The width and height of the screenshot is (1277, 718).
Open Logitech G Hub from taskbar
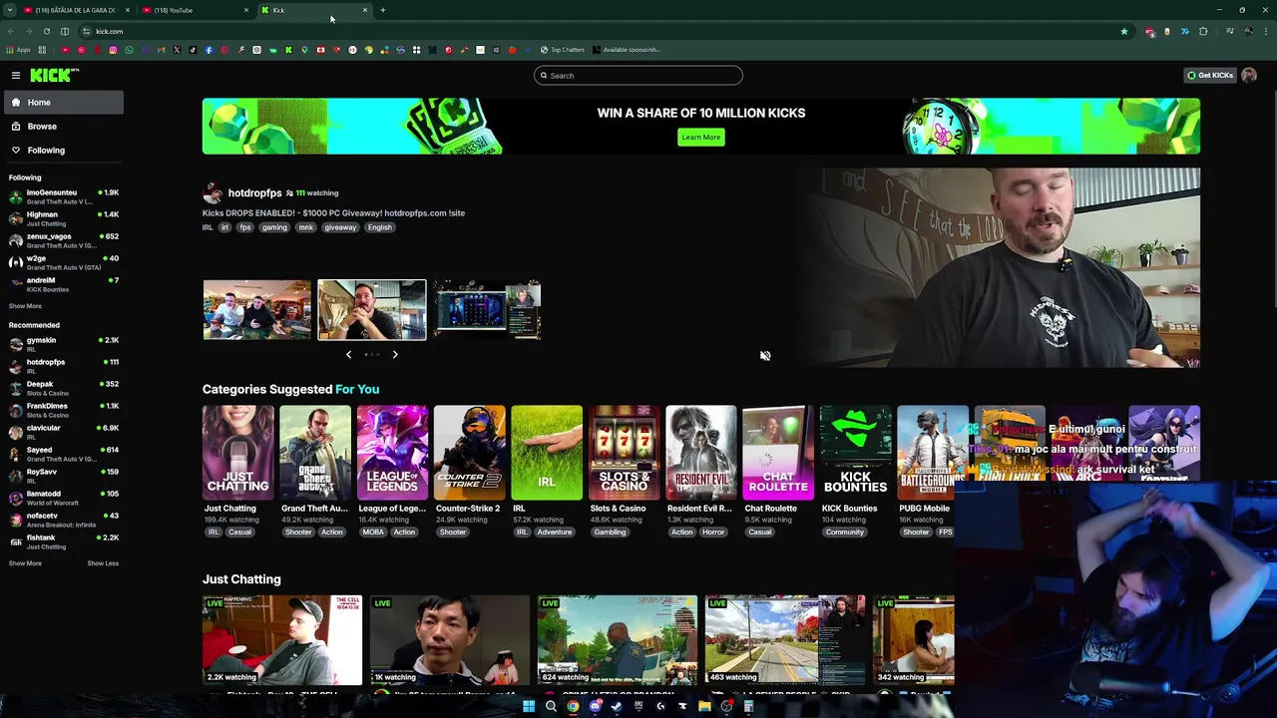[x=660, y=706]
